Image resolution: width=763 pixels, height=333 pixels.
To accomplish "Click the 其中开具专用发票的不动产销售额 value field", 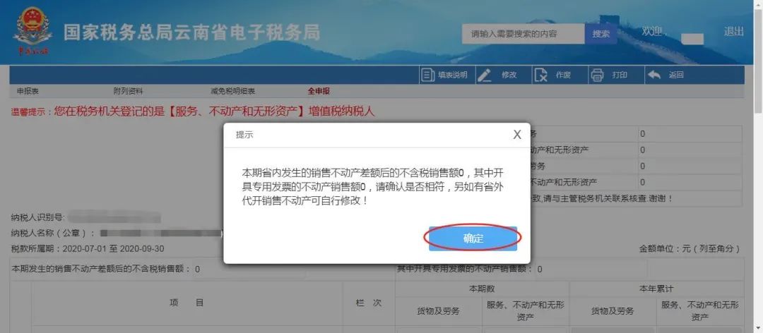I will point(591,270).
